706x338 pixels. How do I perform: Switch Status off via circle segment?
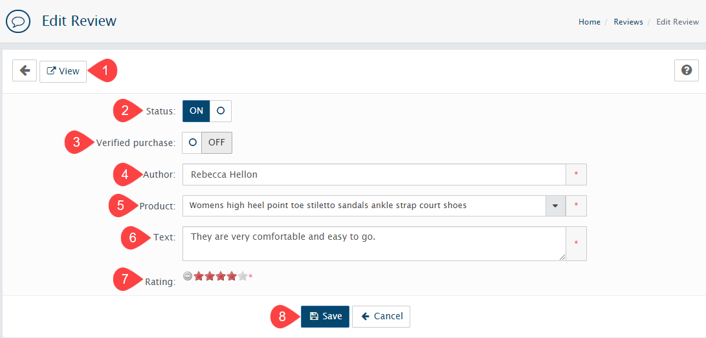click(221, 111)
